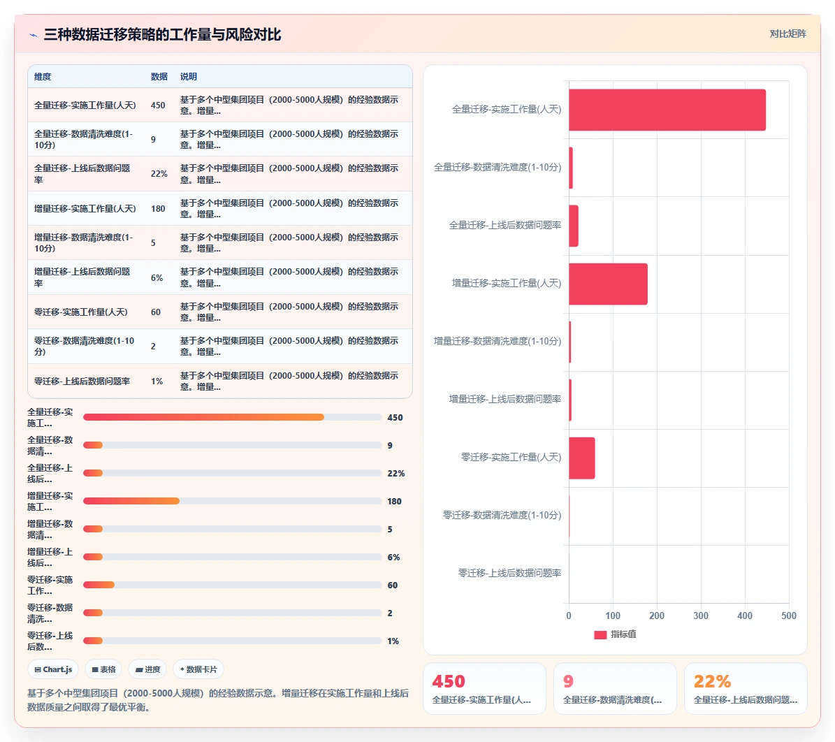Click the 零迁移-实施工作量 60 progress bar
The width and height of the screenshot is (835, 742).
232,585
